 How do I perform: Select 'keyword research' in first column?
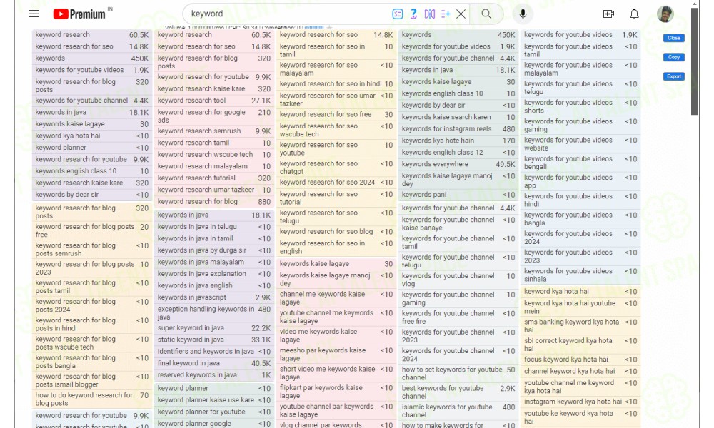pos(92,35)
